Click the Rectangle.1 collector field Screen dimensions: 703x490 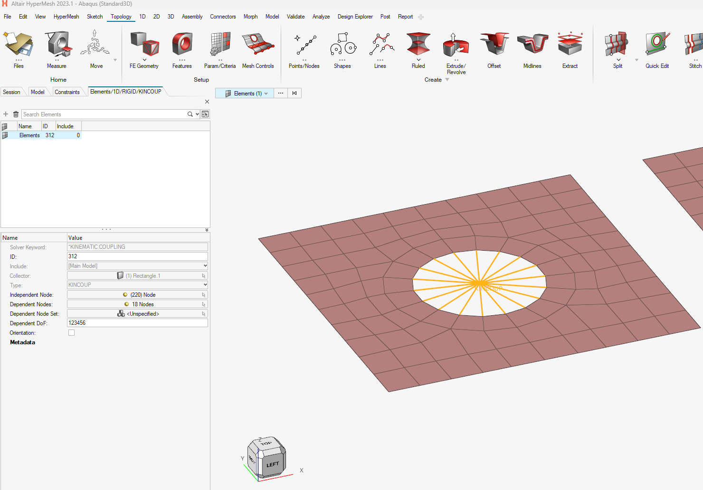pos(137,276)
